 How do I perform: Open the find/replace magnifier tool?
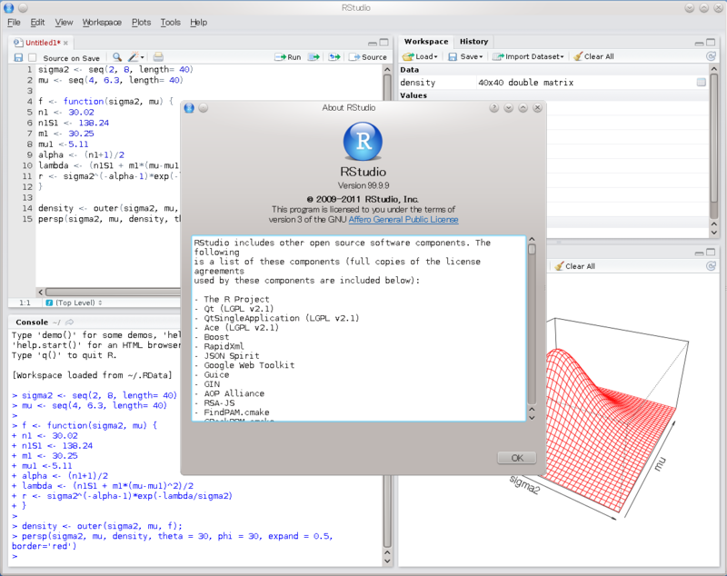(117, 57)
